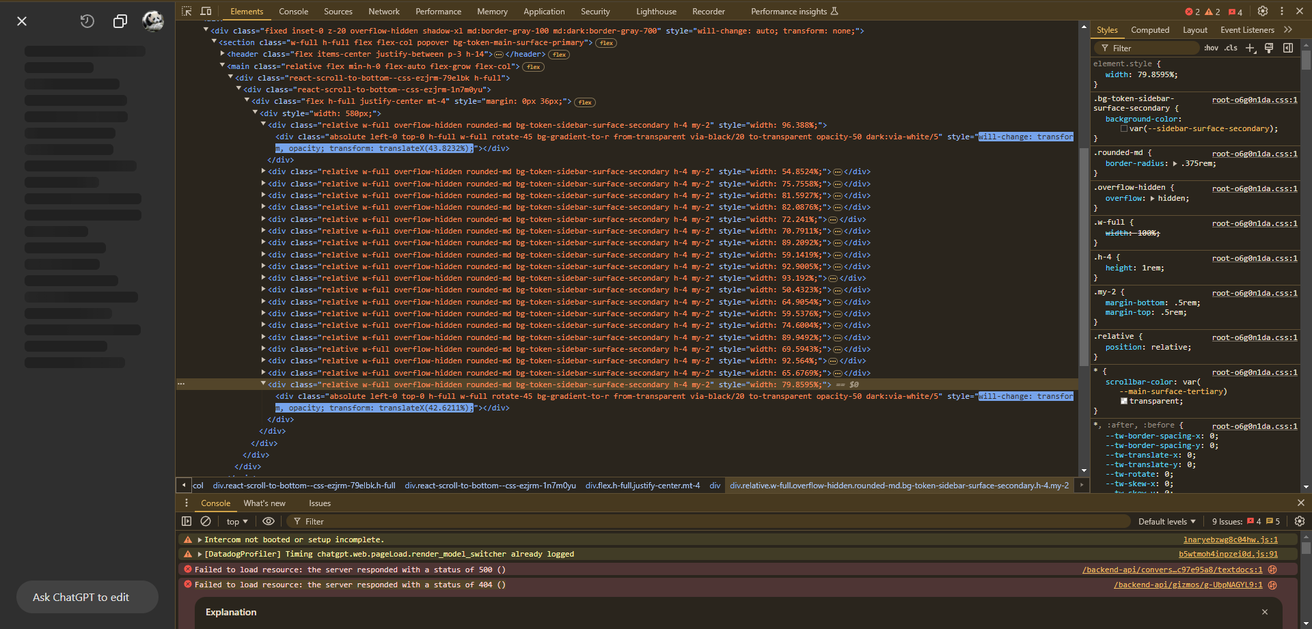
Task: Click the AI explain icon on status 500 error
Action: (x=1272, y=570)
